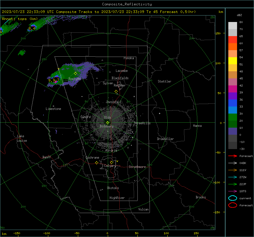Click the Blackfalds town label
This screenshot has height=237, width=254.
(x=120, y=78)
